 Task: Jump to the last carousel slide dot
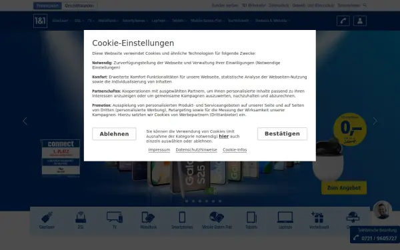[x=220, y=201]
